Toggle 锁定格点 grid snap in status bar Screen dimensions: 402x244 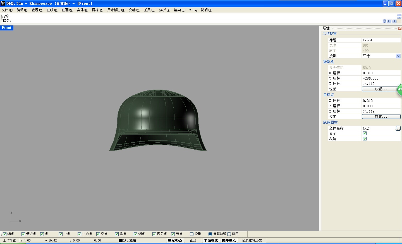[x=175, y=240]
